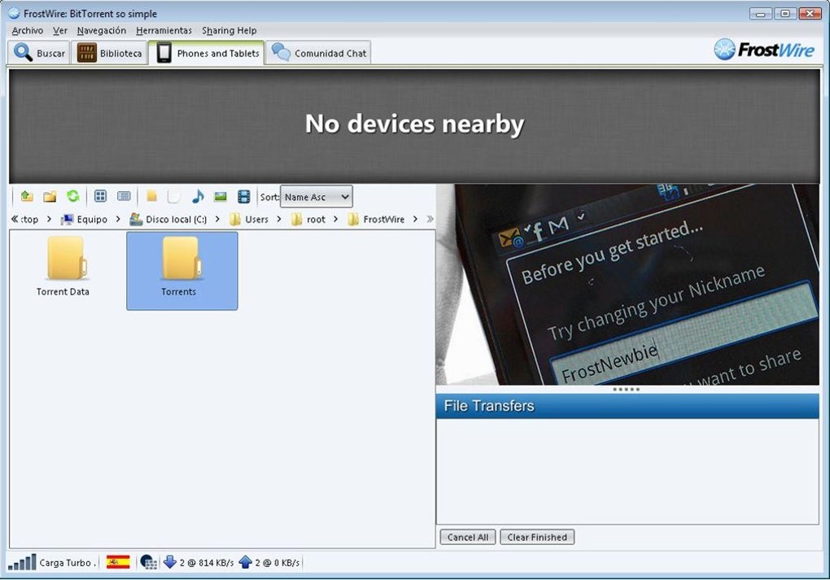Open the Herramientas menu

[x=164, y=31]
